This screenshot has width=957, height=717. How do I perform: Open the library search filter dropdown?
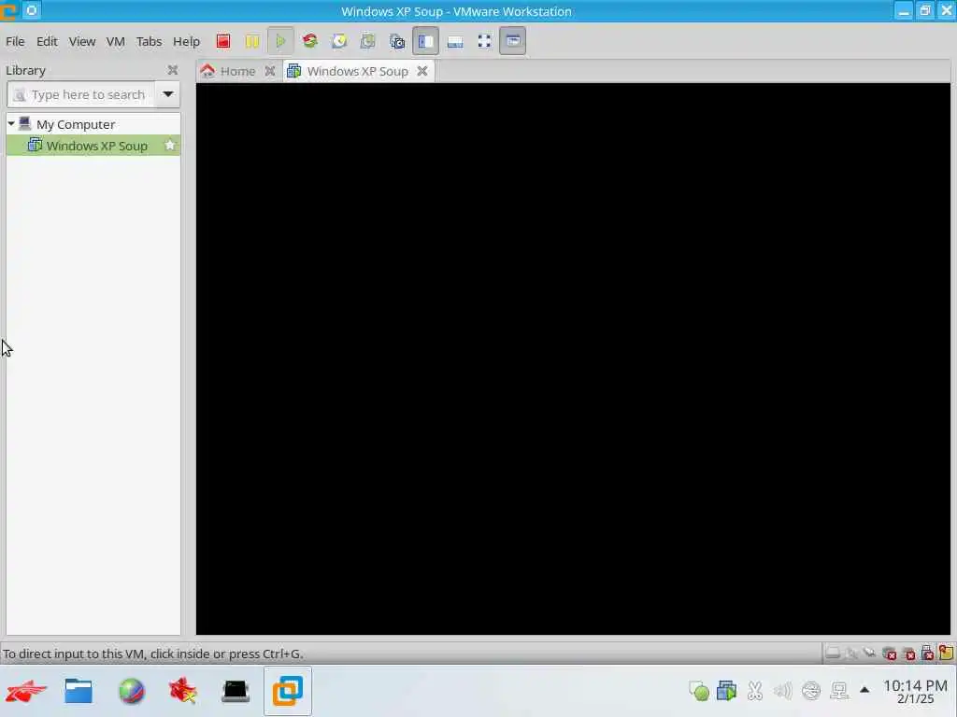pos(168,94)
